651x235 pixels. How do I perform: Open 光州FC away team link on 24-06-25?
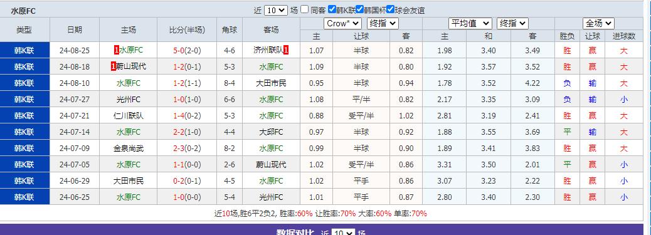271,197
